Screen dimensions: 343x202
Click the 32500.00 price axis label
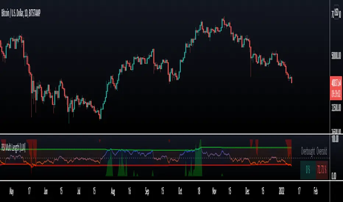pos(336,108)
